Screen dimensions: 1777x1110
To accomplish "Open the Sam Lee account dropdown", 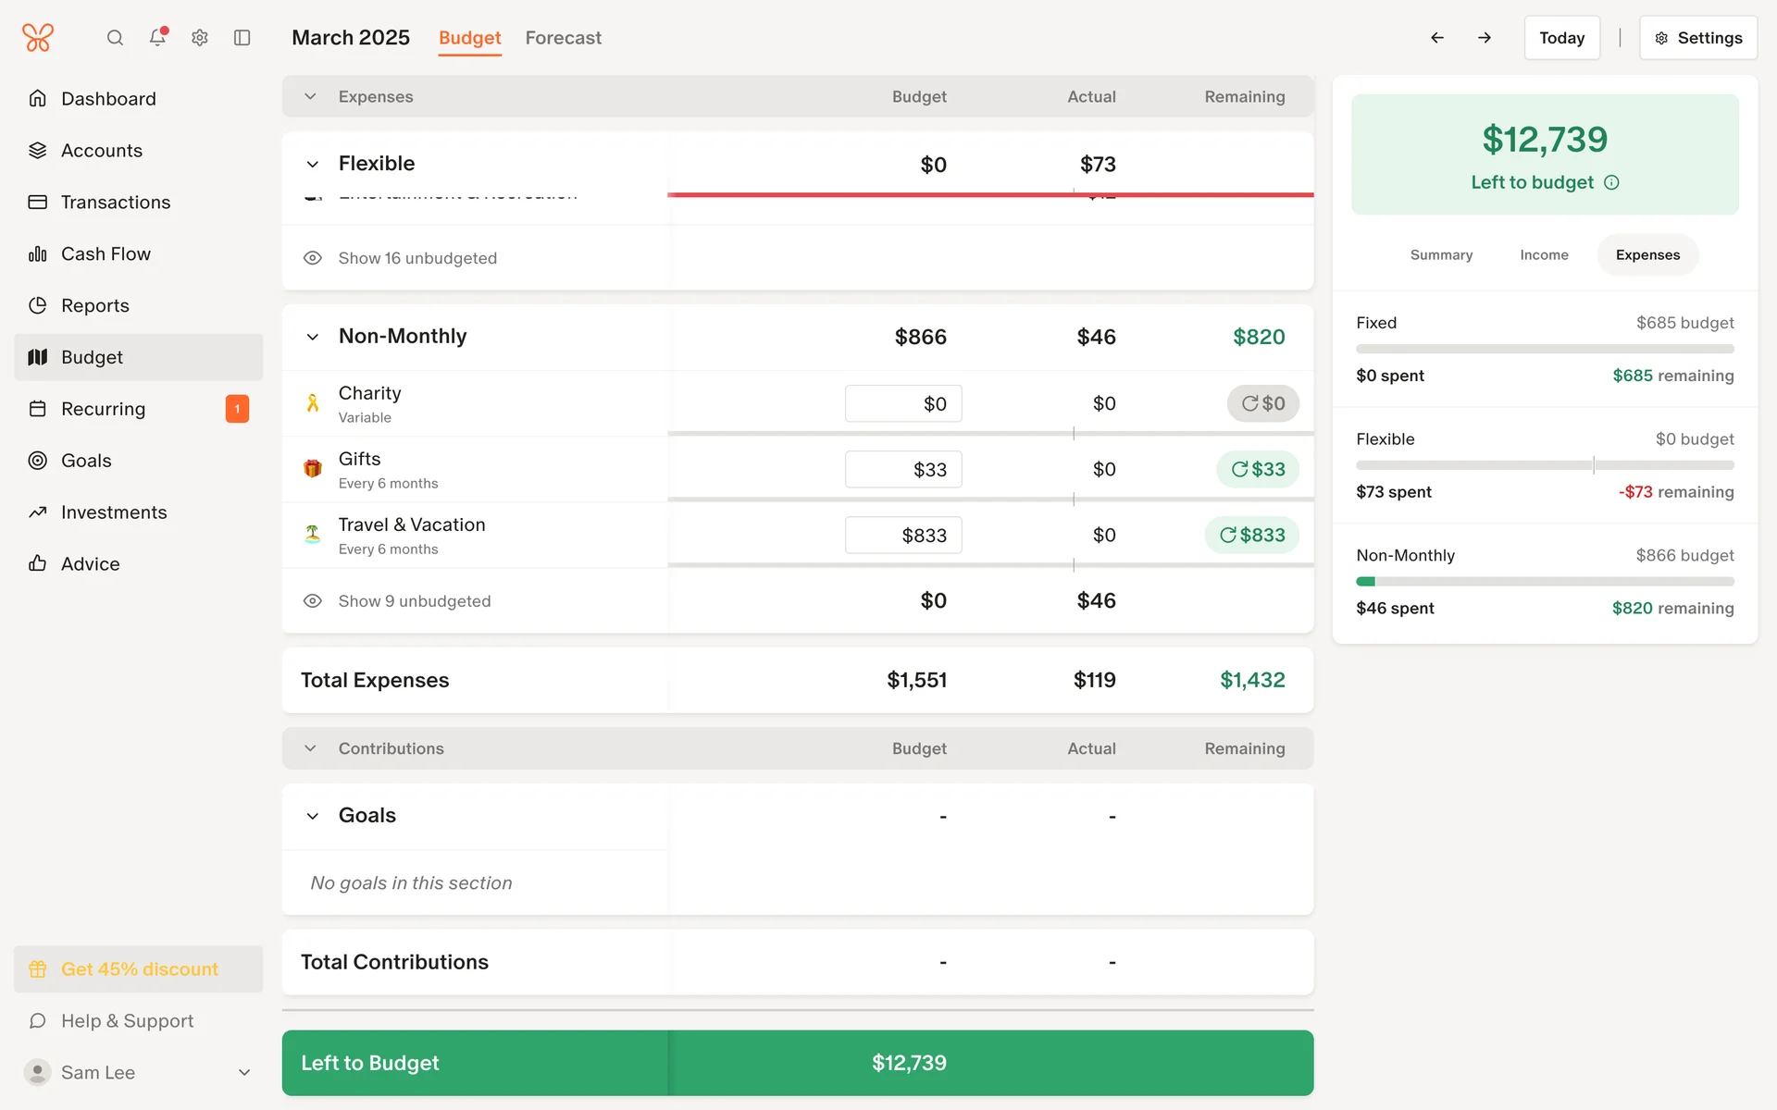I will 244,1073.
